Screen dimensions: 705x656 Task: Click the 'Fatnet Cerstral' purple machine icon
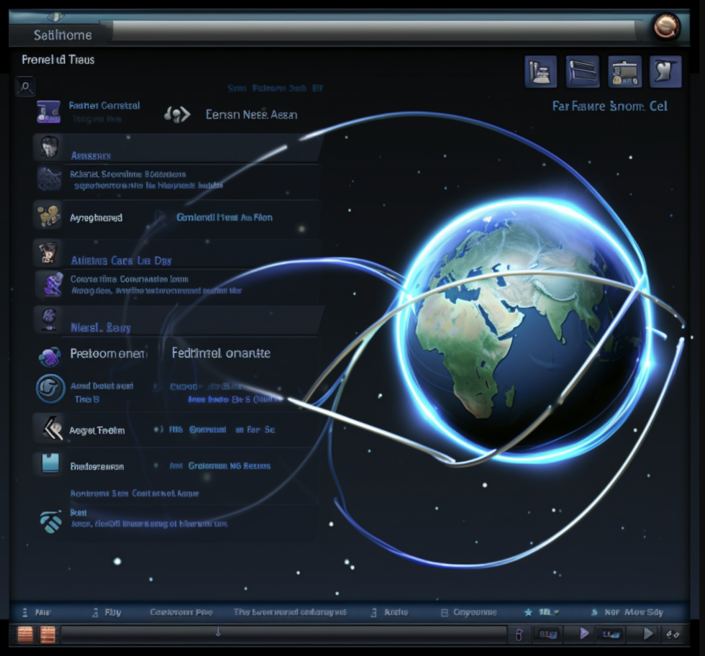[x=48, y=111]
